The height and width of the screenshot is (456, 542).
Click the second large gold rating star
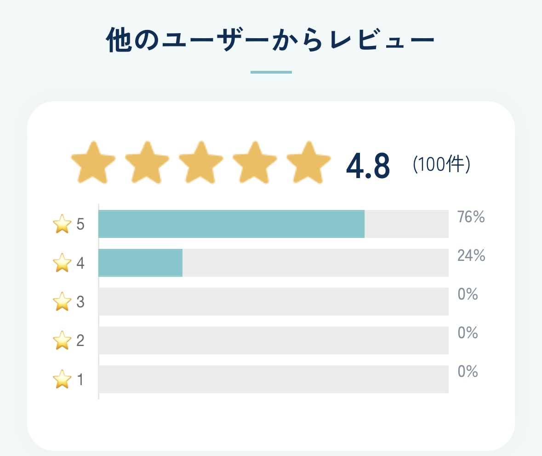click(147, 162)
